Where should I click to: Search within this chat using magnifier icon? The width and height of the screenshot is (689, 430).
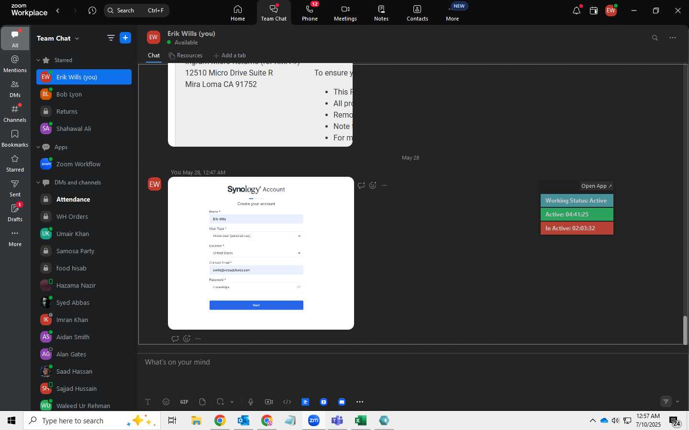click(x=655, y=38)
